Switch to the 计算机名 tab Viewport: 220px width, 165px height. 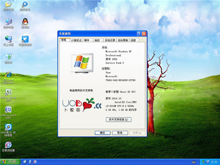click(76, 41)
